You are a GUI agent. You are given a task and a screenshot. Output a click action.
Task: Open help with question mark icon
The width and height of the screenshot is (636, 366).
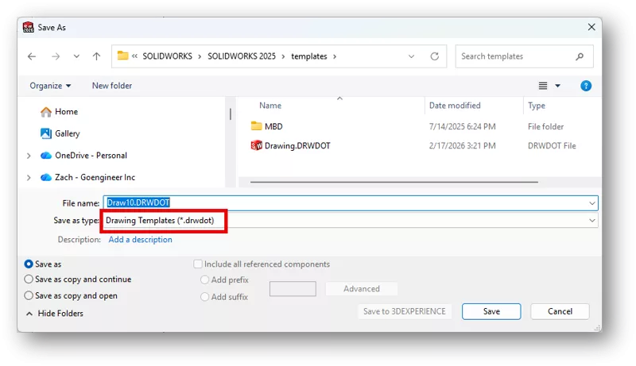click(x=586, y=86)
